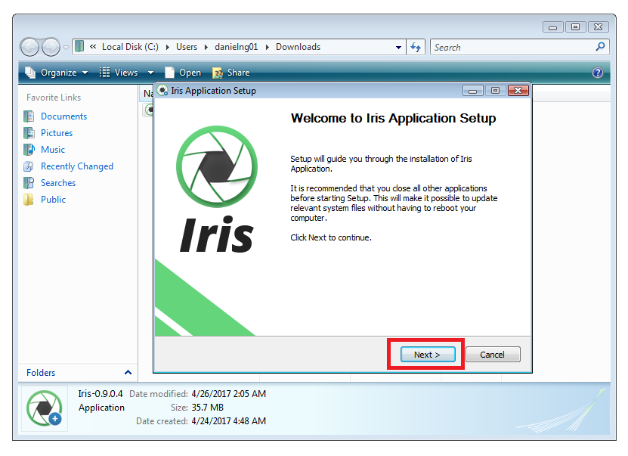Open Music from Favorite Links
The width and height of the screenshot is (628, 456).
[52, 150]
